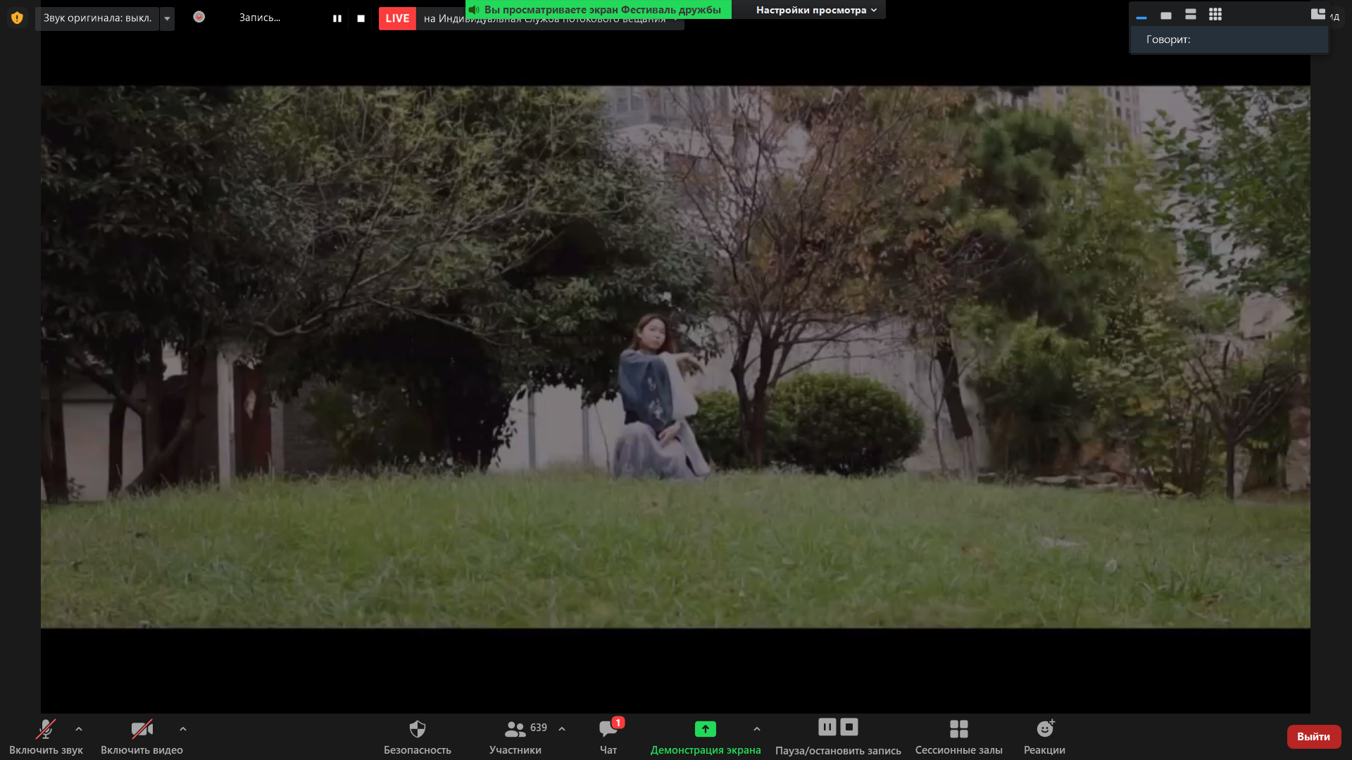Switch thumbnail panel to grid view

tap(1215, 15)
